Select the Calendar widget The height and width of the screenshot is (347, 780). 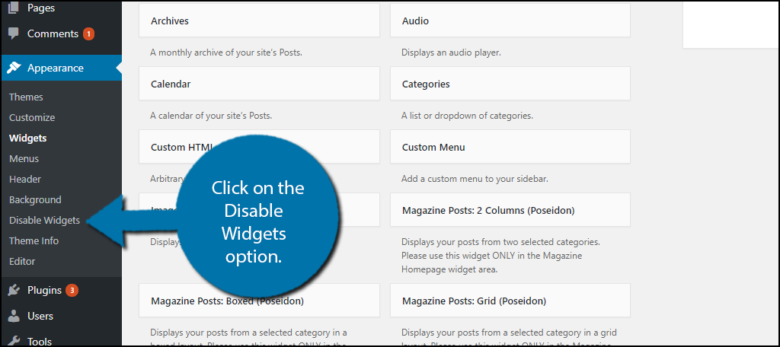pos(259,84)
